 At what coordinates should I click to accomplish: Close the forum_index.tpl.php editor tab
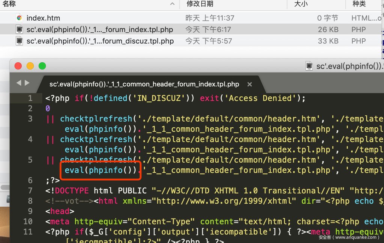tap(249, 85)
